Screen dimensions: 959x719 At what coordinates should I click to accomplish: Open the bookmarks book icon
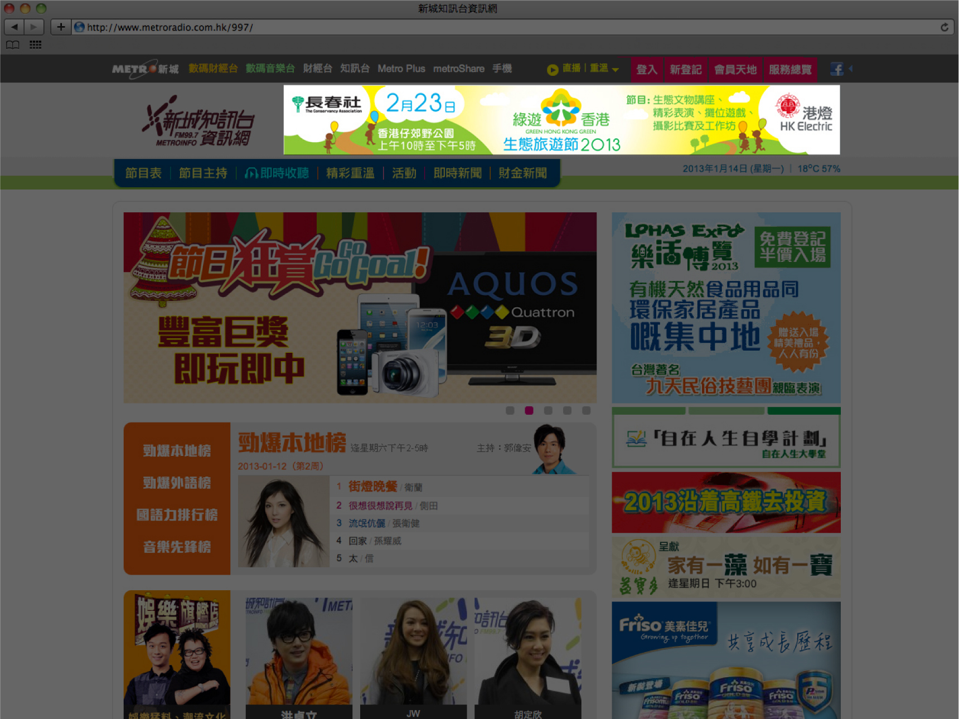[13, 45]
